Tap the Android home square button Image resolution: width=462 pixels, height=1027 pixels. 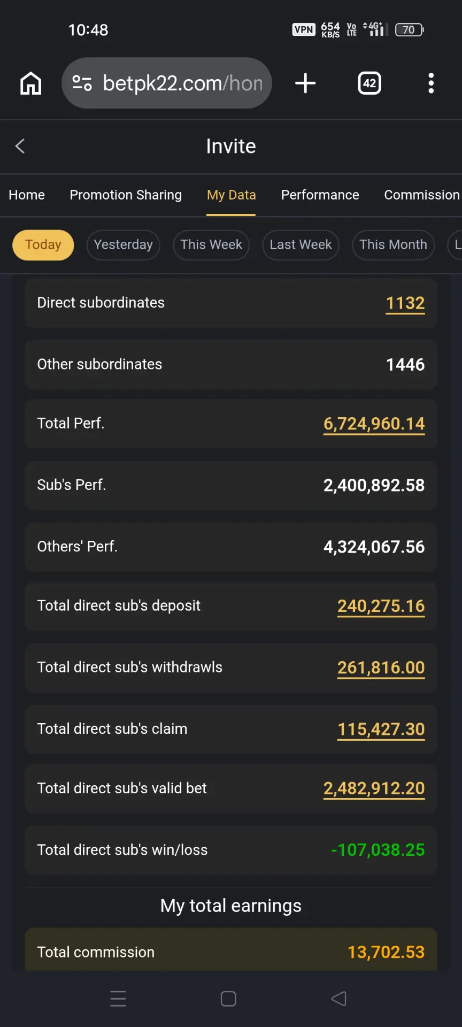(x=228, y=999)
